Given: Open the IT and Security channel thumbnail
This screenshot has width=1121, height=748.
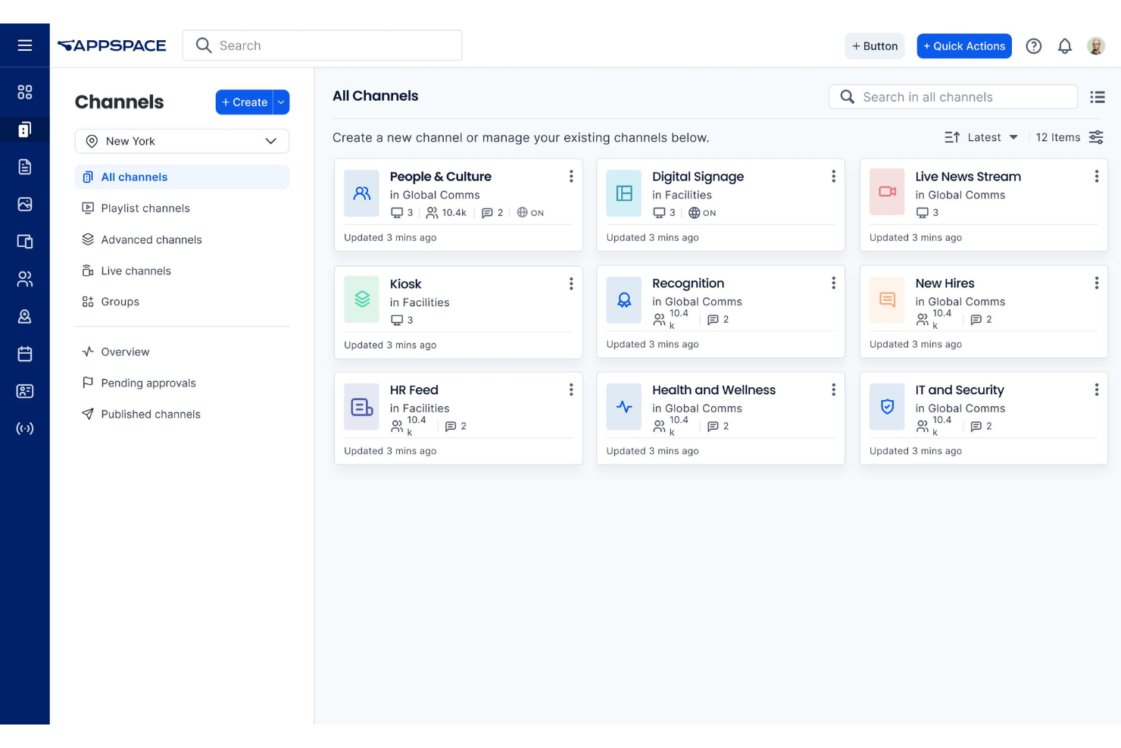Looking at the screenshot, I should [x=887, y=406].
